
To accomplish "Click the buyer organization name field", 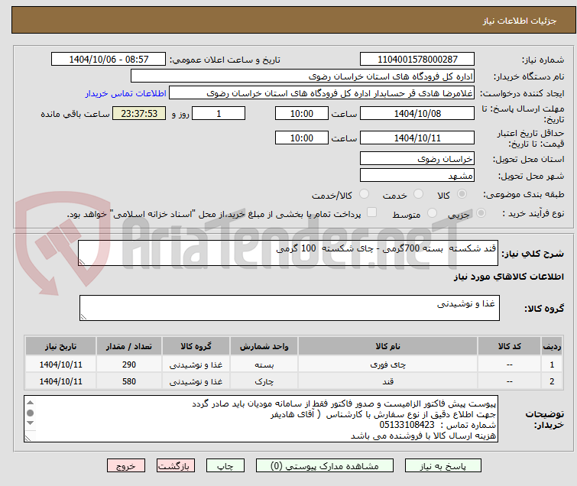I will coord(303,76).
